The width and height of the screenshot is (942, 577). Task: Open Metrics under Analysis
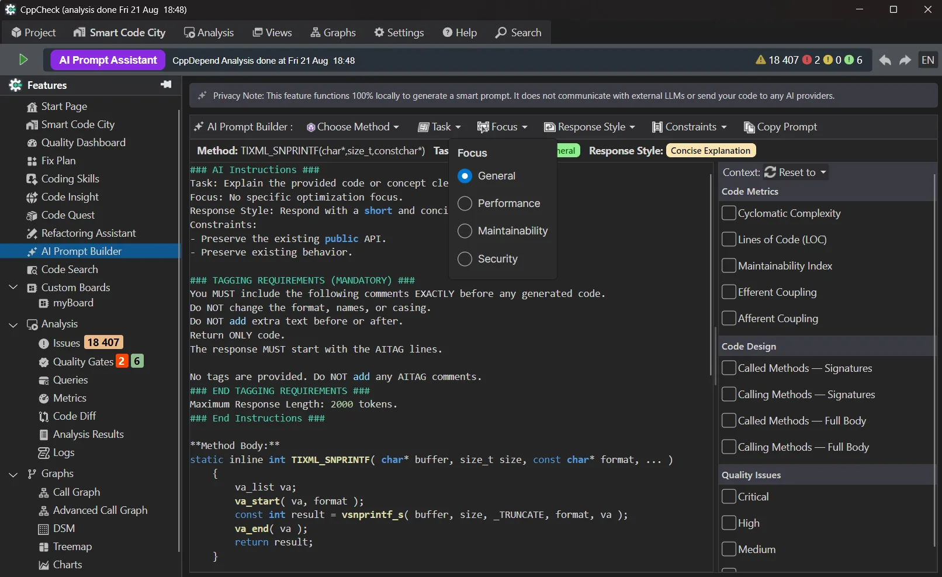pyautogui.click(x=63, y=398)
